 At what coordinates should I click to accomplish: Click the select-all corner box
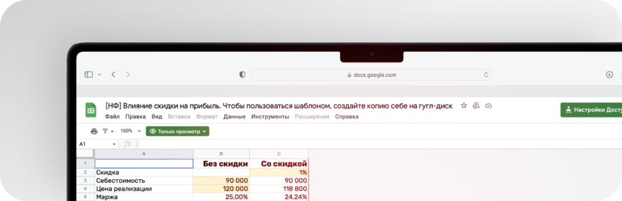(x=85, y=154)
